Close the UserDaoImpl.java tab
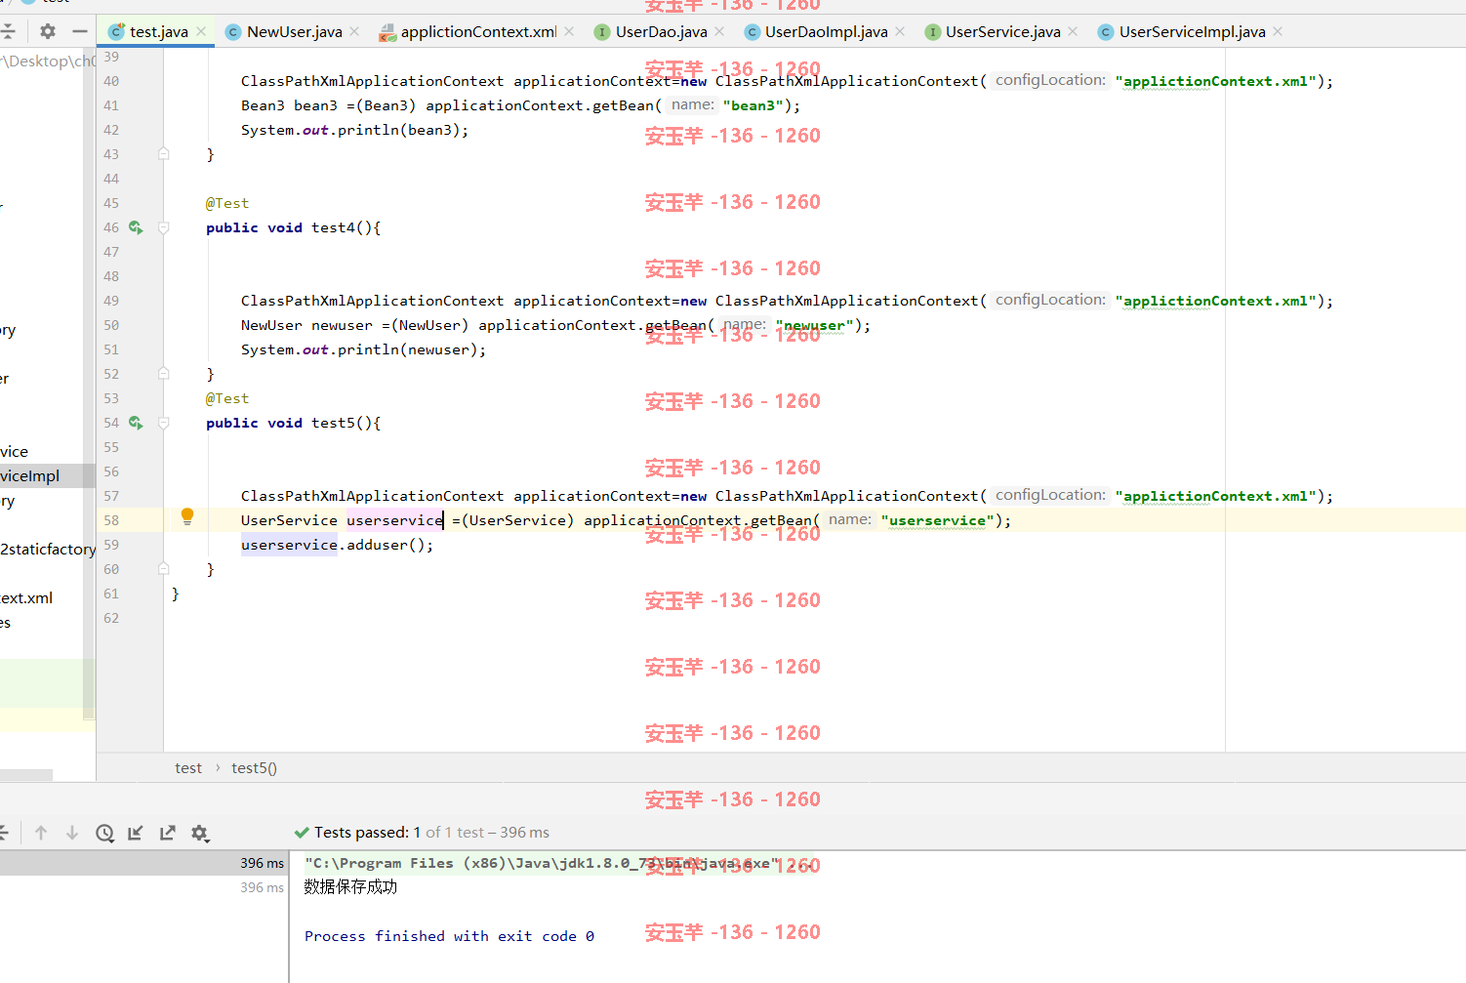 [x=900, y=31]
